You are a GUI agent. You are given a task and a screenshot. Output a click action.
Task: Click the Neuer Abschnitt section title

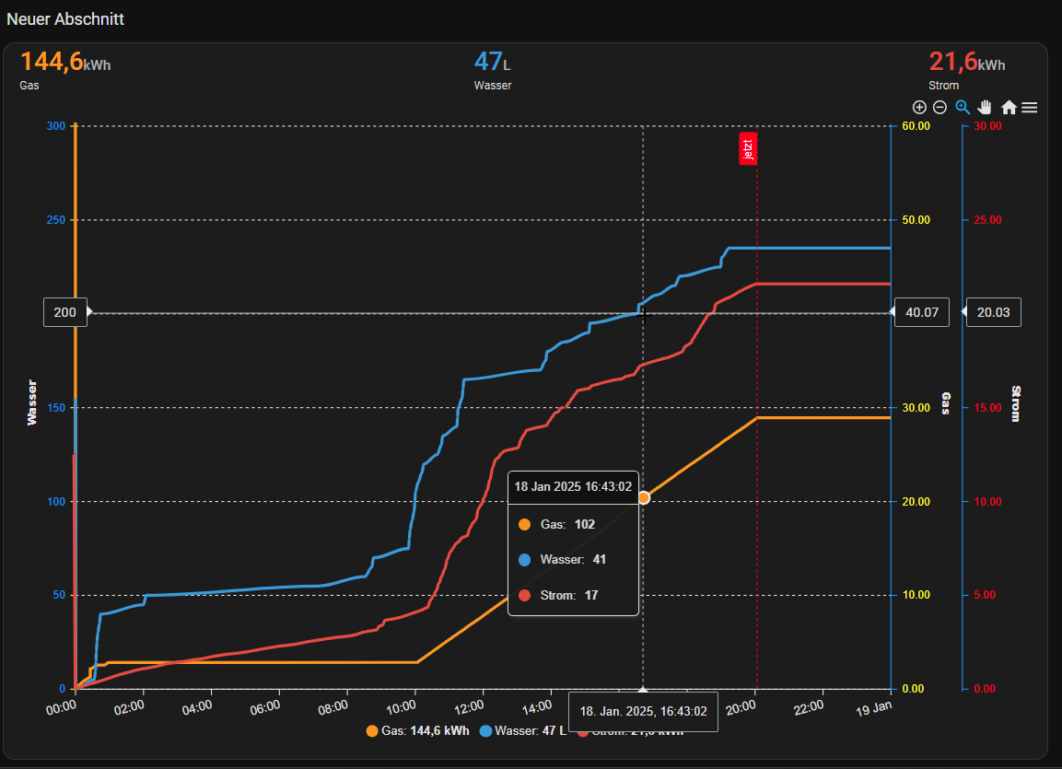65,18
